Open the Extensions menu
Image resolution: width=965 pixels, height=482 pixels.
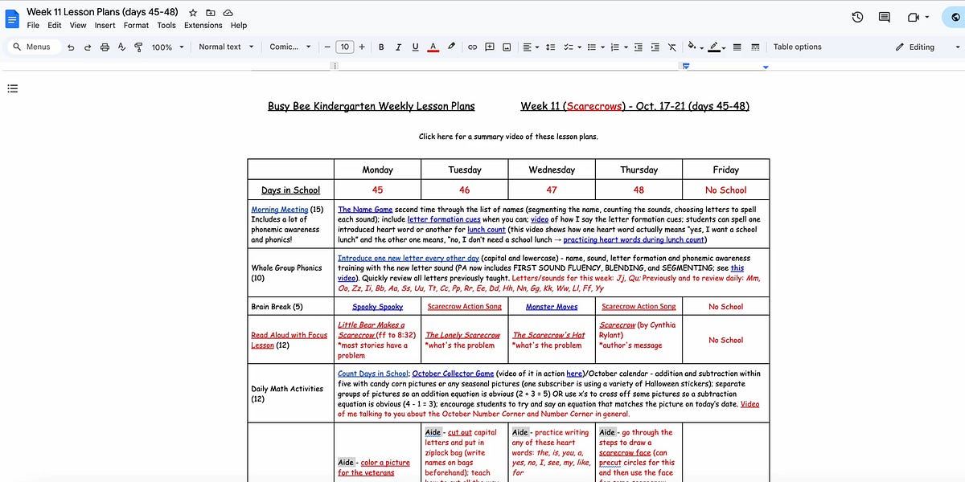203,25
